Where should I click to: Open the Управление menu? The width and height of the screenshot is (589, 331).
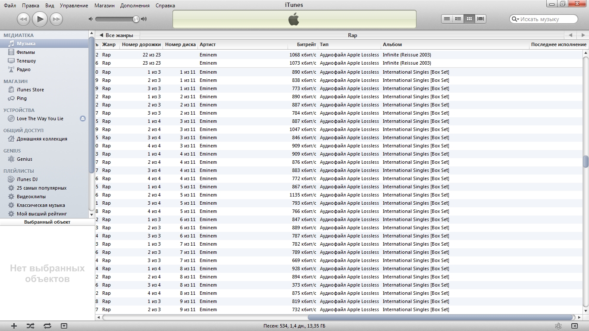(x=74, y=6)
